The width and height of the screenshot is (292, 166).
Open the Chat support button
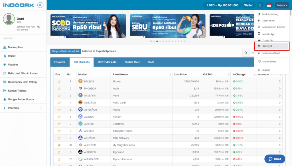[x=275, y=159]
